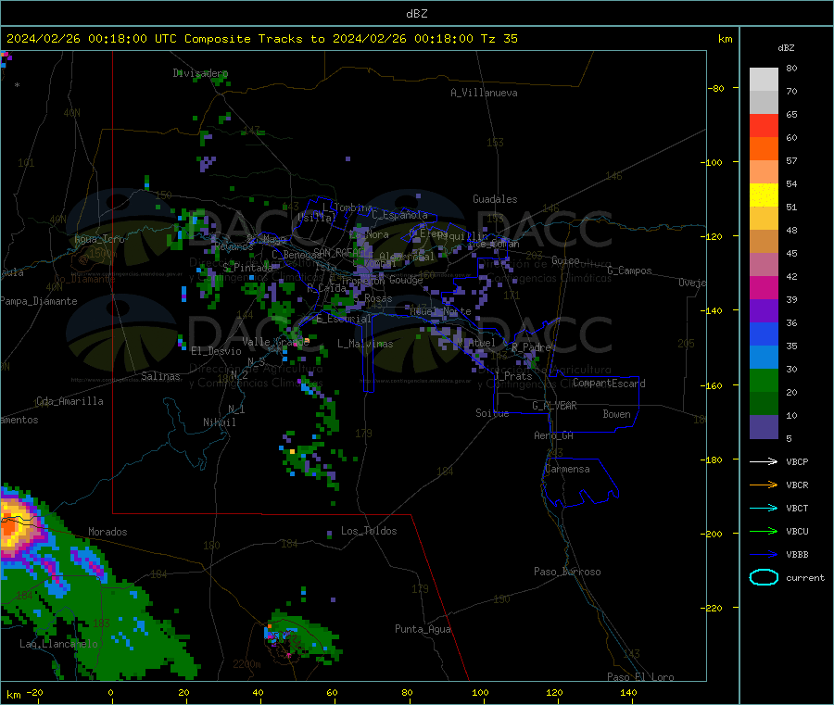Click the Soitue map label
Image resolution: width=834 pixels, height=705 pixels.
(492, 413)
